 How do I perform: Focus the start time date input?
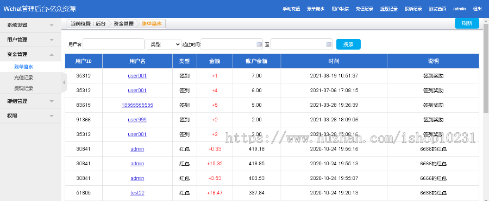pos(232,44)
